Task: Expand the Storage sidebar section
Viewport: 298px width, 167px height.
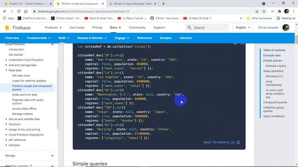Action: pos(52,156)
